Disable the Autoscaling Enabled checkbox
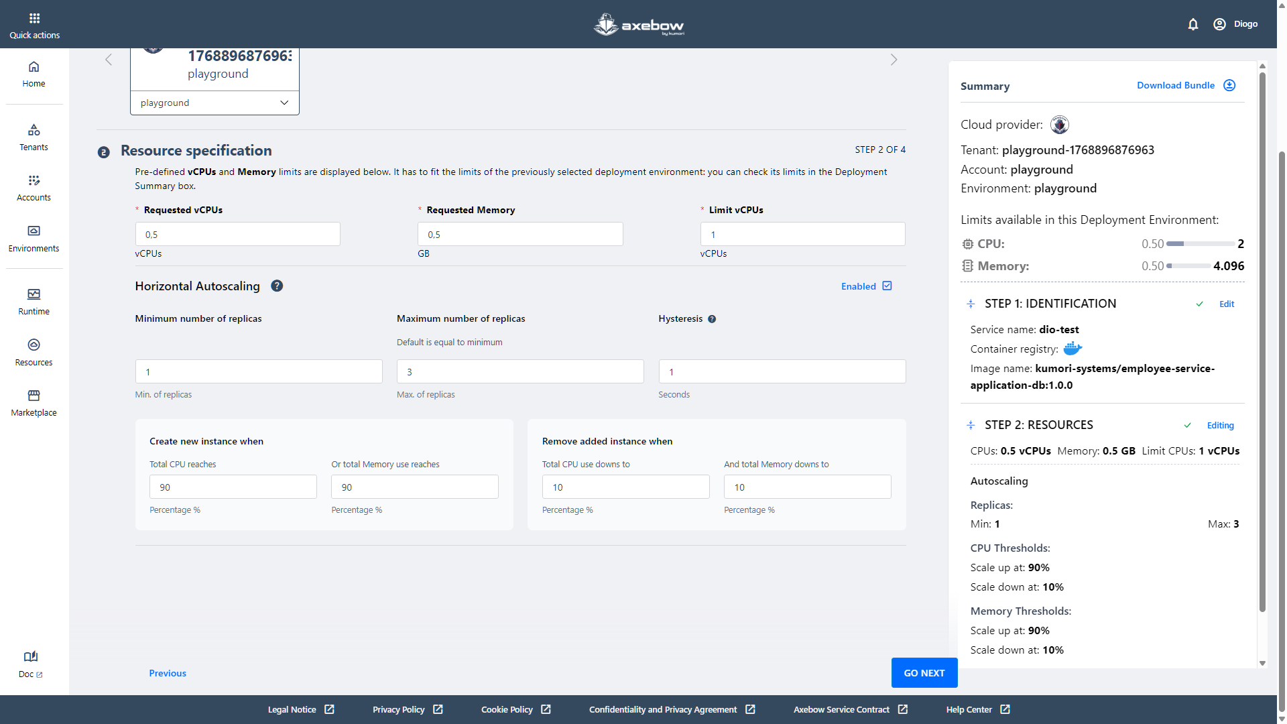Image resolution: width=1287 pixels, height=724 pixels. point(887,286)
